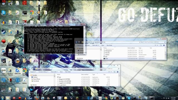
Task: Expand address history in window listing cmd
Action: tap(140, 42)
